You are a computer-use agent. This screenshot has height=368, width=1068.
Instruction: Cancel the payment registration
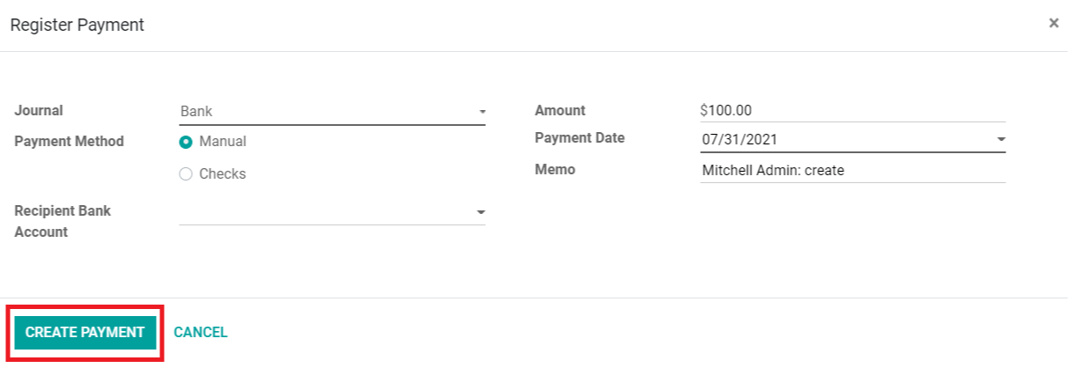coord(201,333)
